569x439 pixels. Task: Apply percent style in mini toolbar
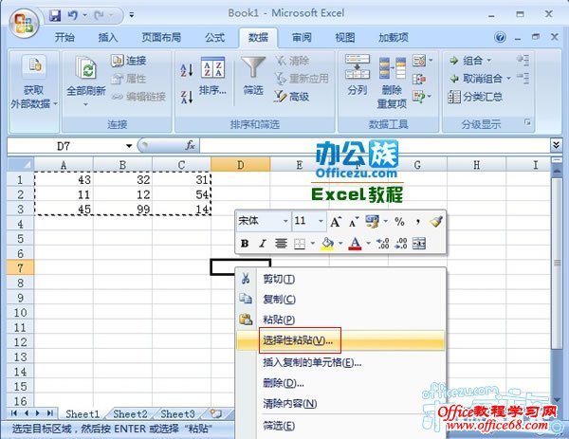click(399, 221)
